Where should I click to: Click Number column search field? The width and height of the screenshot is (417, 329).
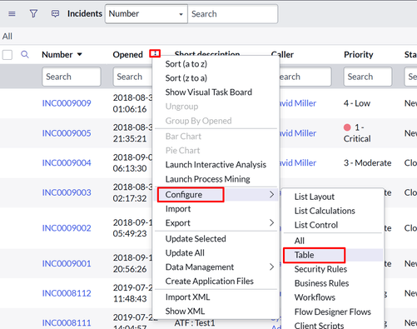(72, 77)
